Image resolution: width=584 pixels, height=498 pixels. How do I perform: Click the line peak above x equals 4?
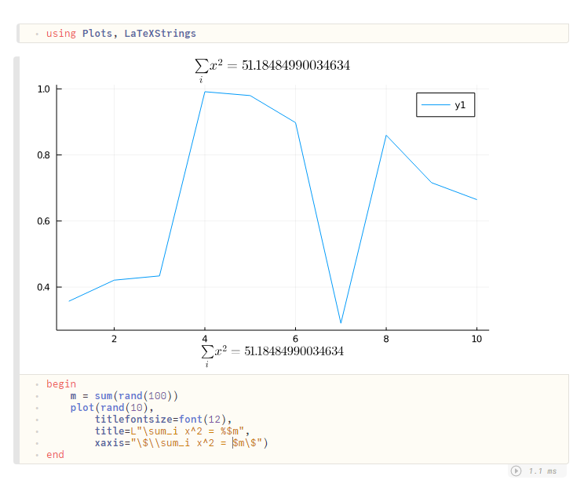click(205, 92)
